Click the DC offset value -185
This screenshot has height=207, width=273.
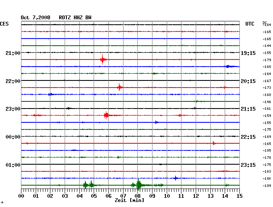267,150
